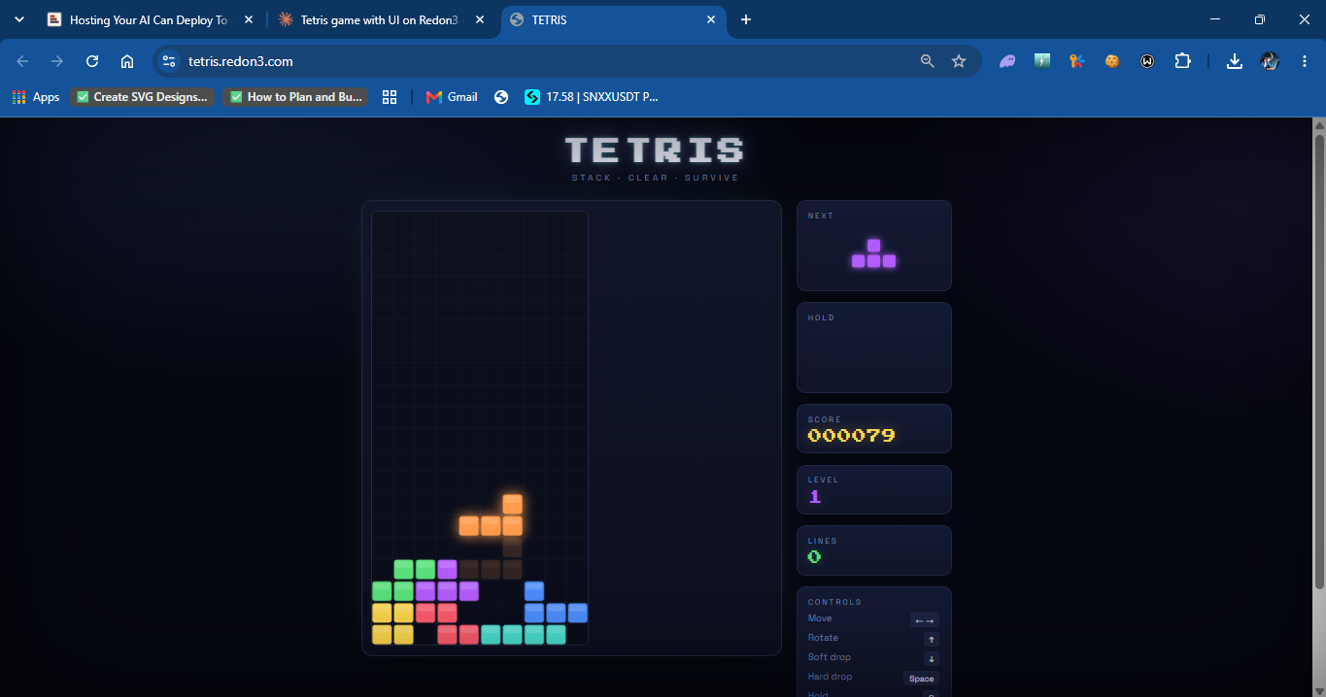The image size is (1326, 697).
Task: Open the globe bookmark icon
Action: point(501,97)
